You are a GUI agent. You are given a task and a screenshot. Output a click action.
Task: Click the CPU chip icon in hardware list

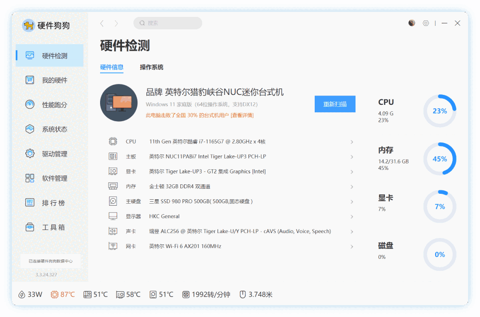113,142
